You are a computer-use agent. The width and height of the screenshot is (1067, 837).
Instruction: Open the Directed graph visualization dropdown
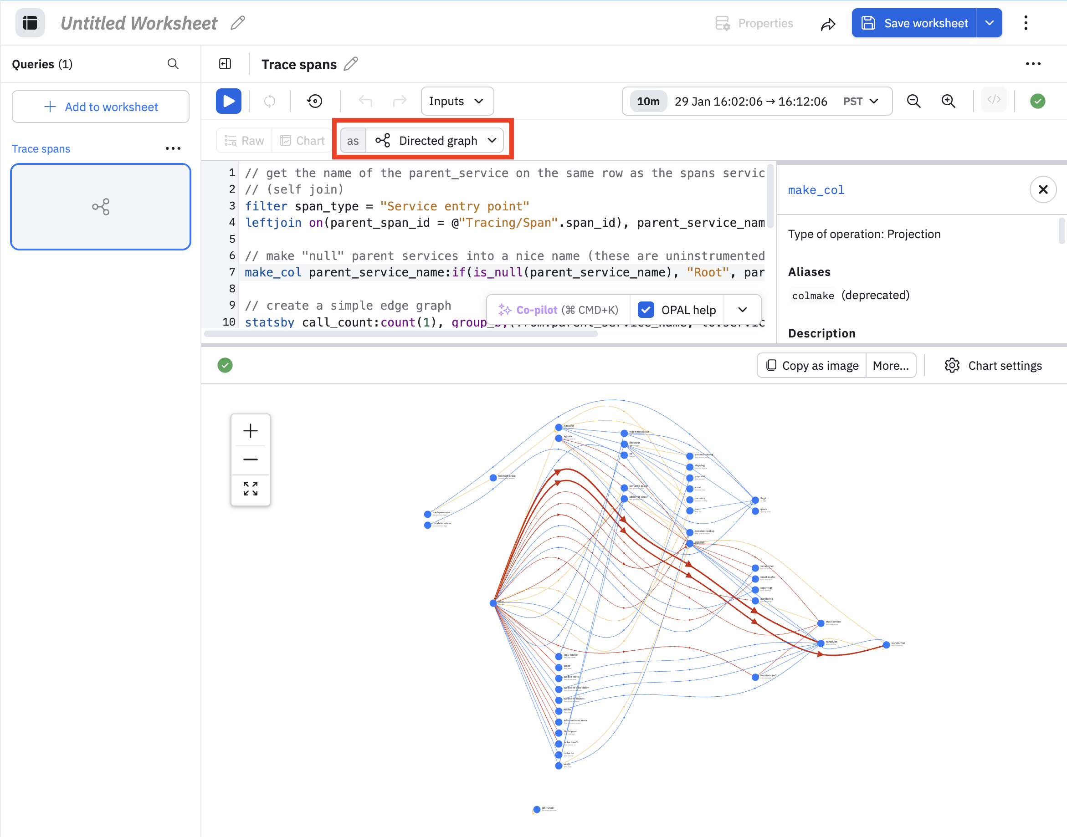pyautogui.click(x=436, y=141)
